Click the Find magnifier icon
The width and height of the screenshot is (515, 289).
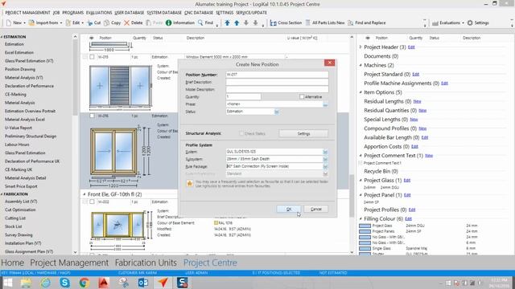pos(200,22)
